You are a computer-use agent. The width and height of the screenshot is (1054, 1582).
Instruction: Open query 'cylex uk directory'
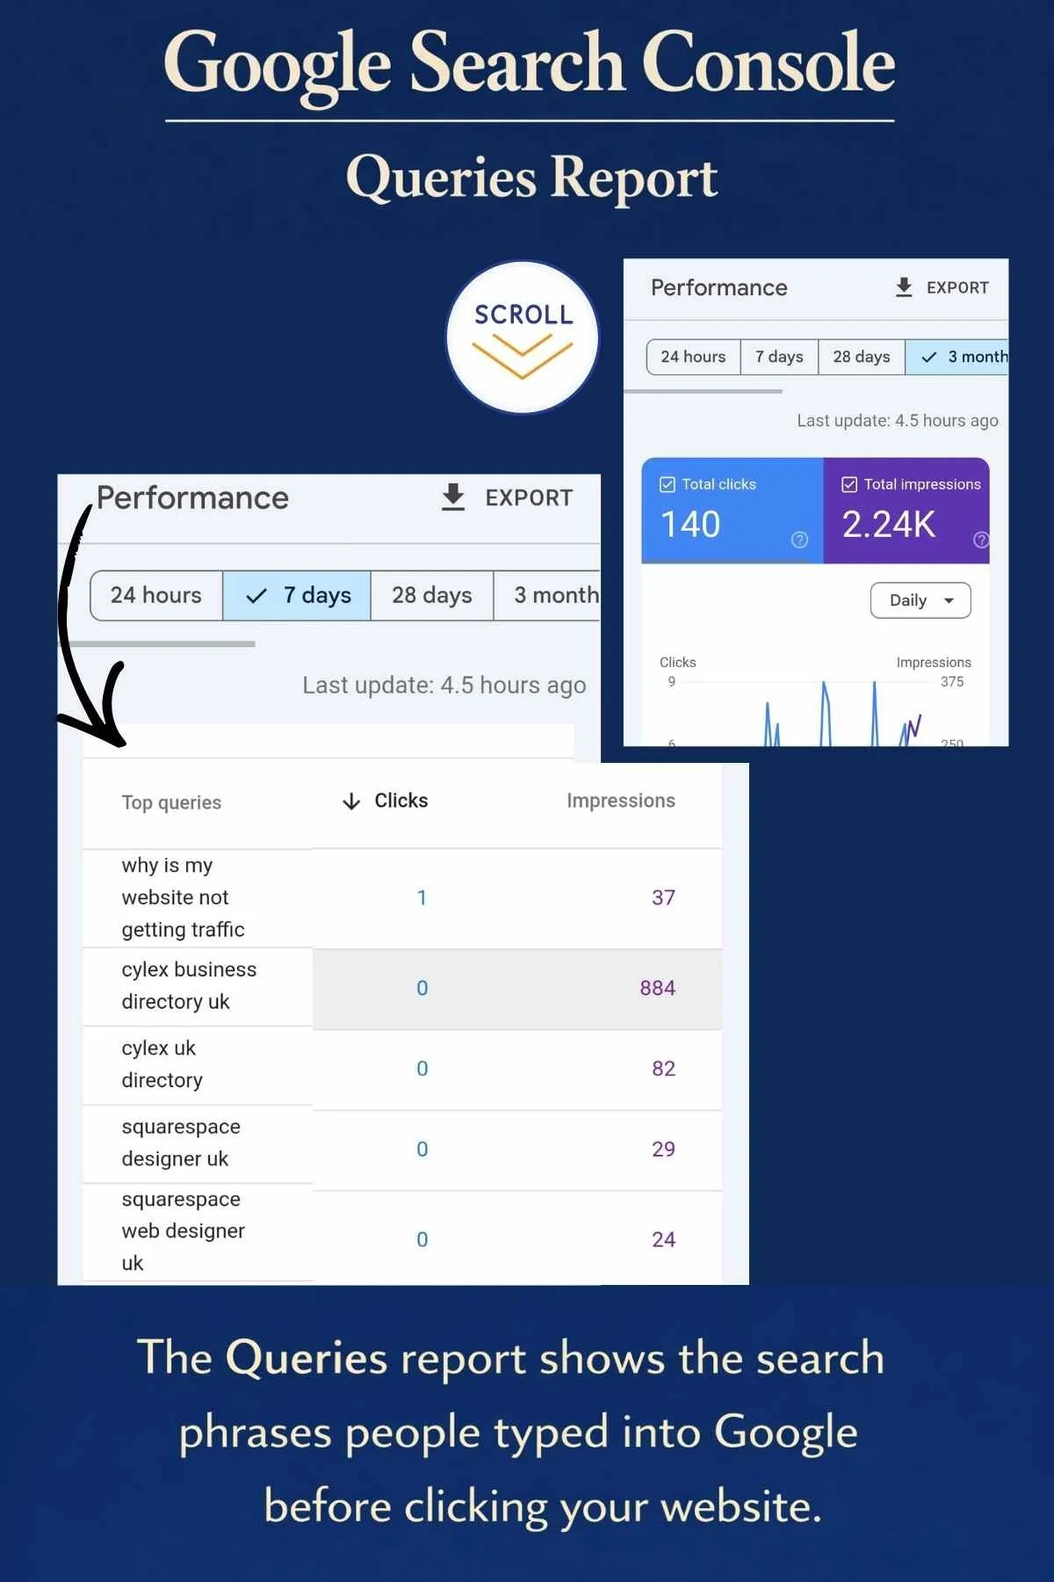pos(162,1063)
